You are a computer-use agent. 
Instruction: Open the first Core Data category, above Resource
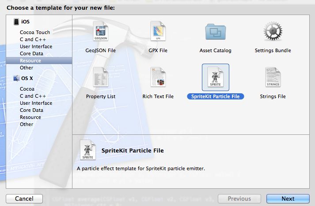[x=31, y=53]
